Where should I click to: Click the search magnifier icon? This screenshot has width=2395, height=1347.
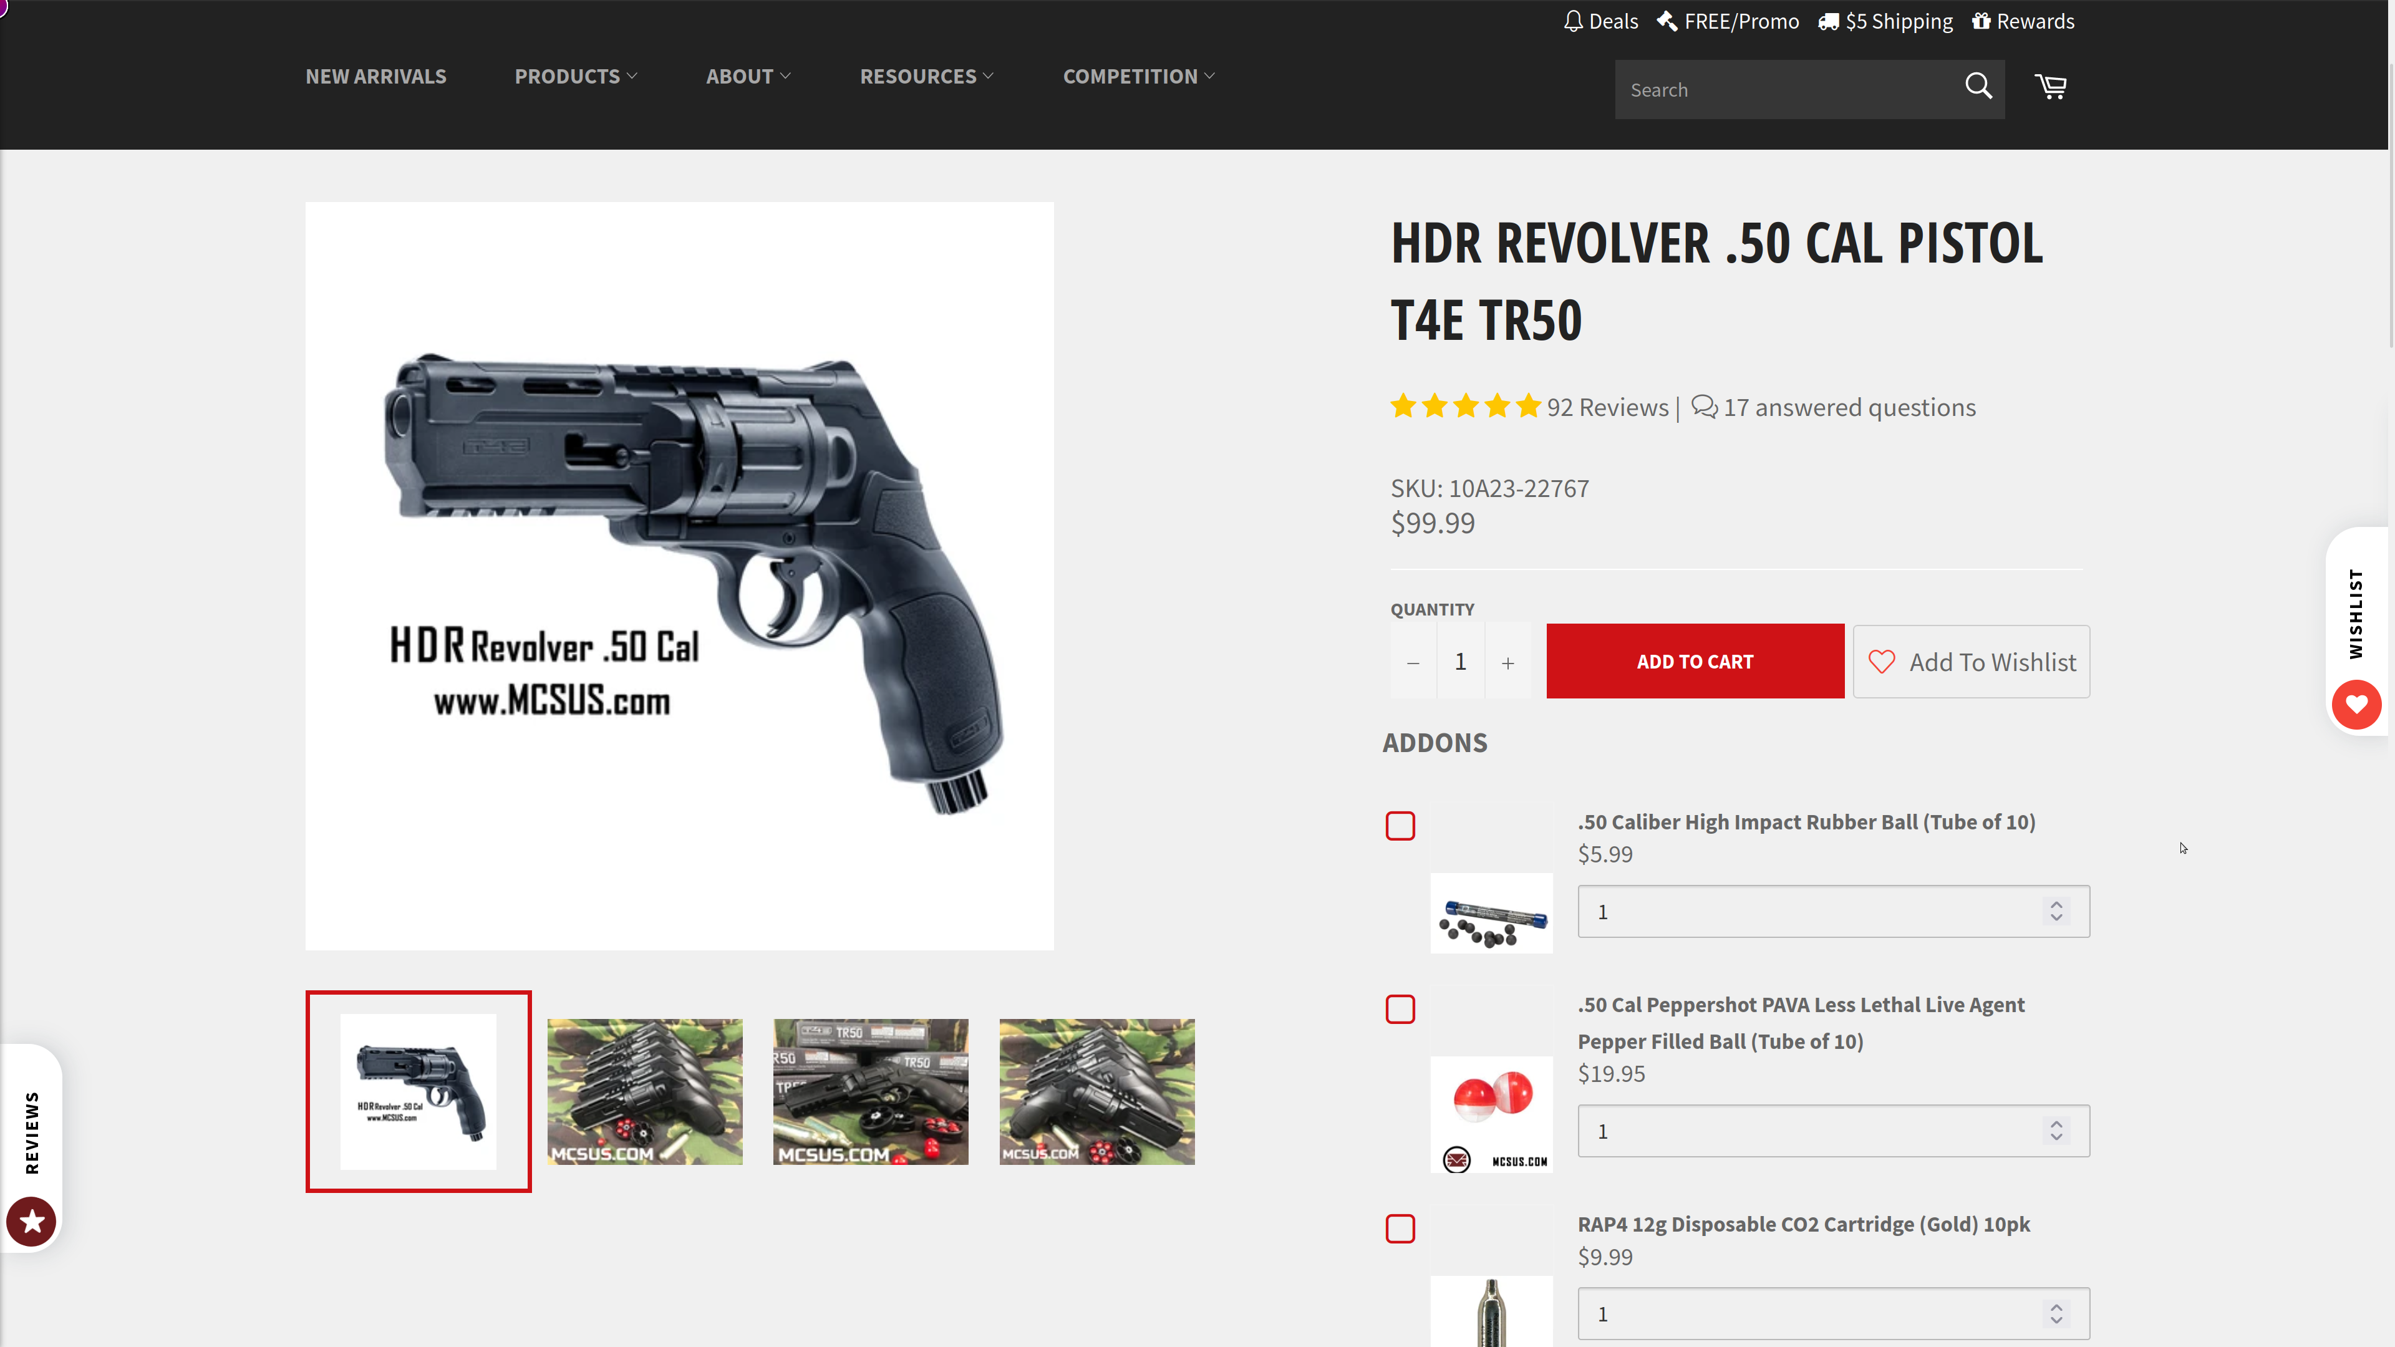(1978, 87)
